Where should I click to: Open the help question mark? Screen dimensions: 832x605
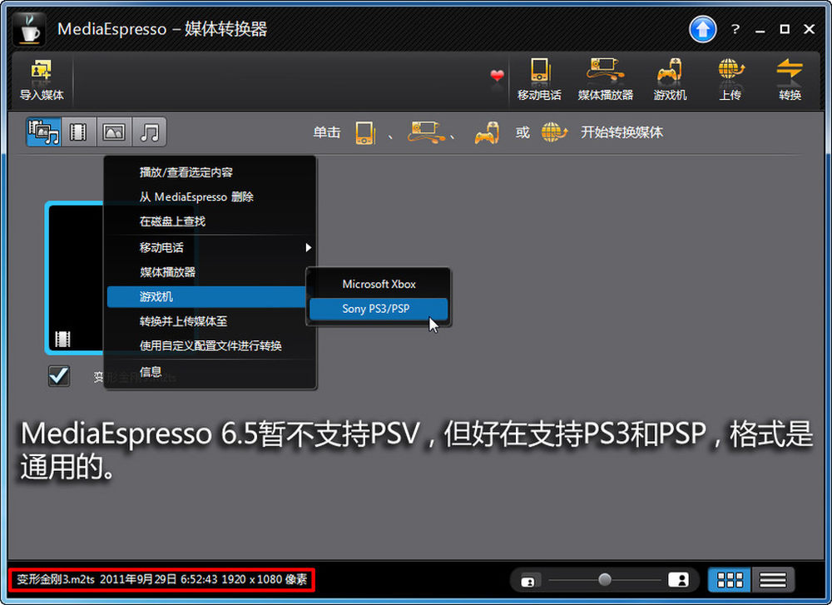[735, 29]
